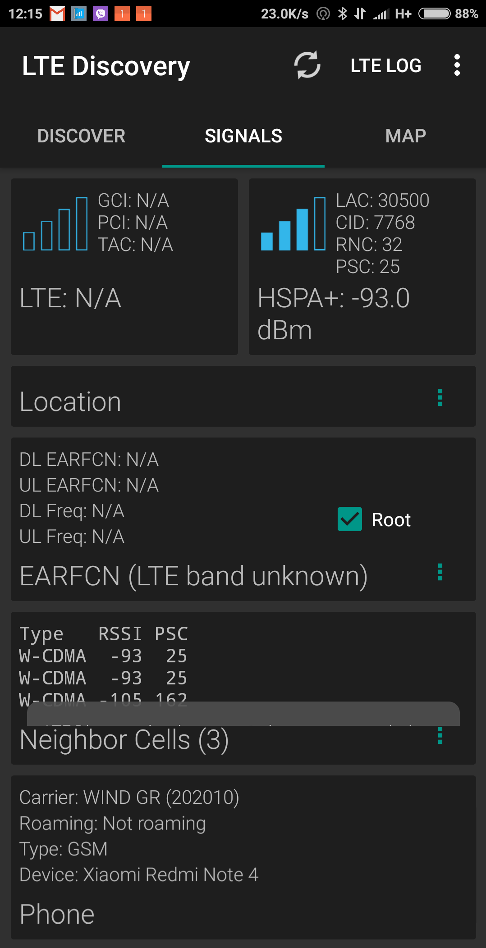Tap the Neighbor Cells (3) heading
The height and width of the screenshot is (948, 486).
tap(124, 740)
